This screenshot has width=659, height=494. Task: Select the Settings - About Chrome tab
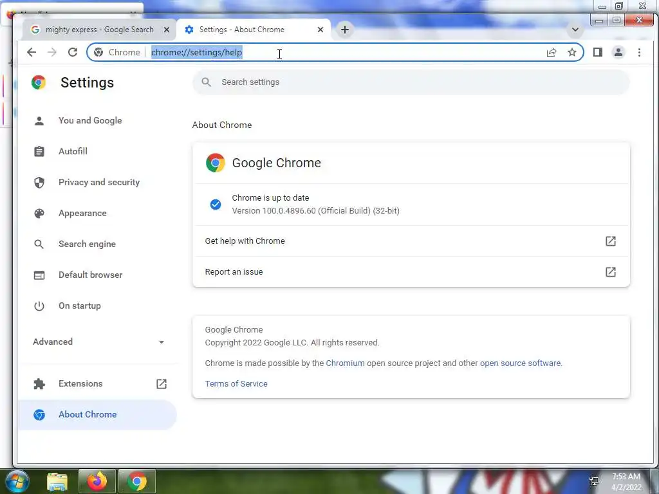tap(254, 30)
